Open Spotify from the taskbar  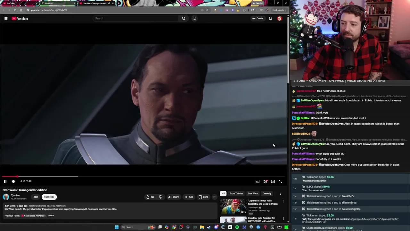237,227
